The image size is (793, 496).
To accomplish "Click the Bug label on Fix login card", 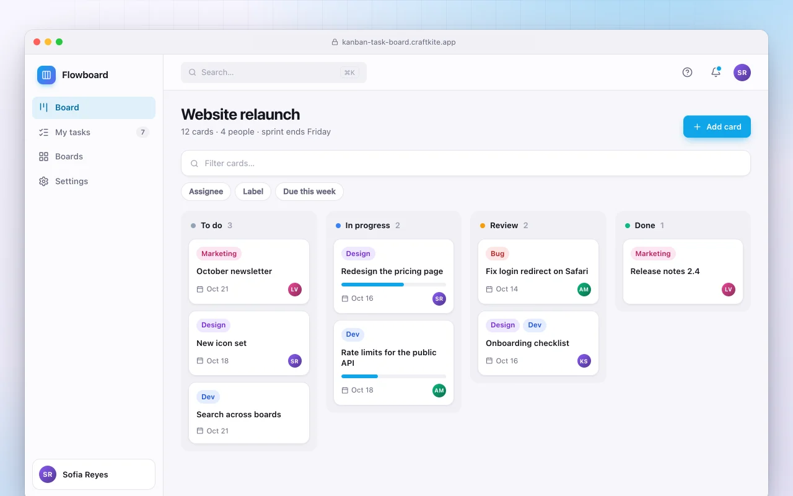I will (x=497, y=254).
